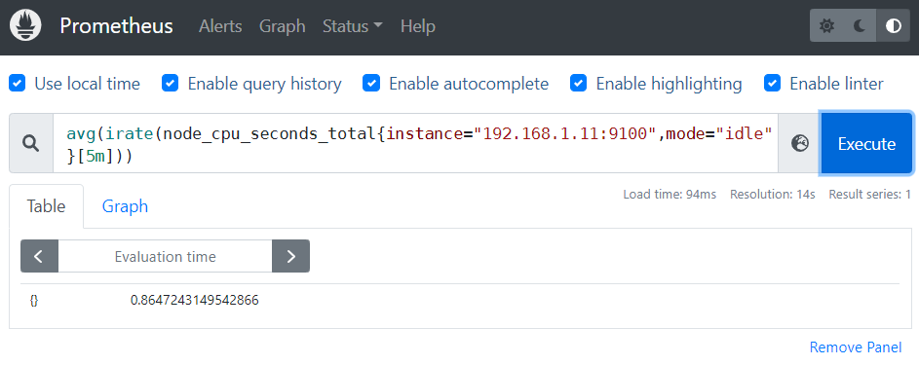Screen dimensions: 919x365
Task: Expand the Status dropdown menu
Action: (x=352, y=26)
